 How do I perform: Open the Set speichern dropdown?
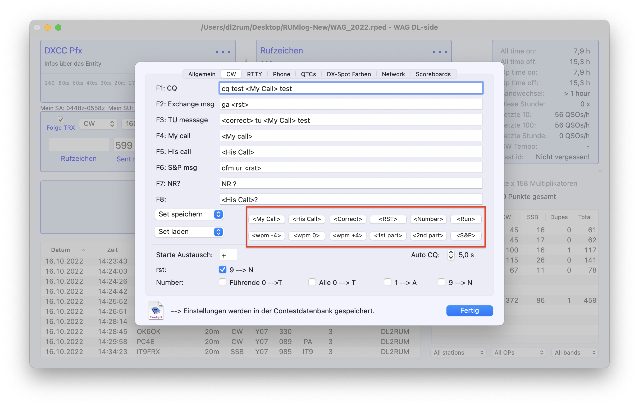point(189,214)
